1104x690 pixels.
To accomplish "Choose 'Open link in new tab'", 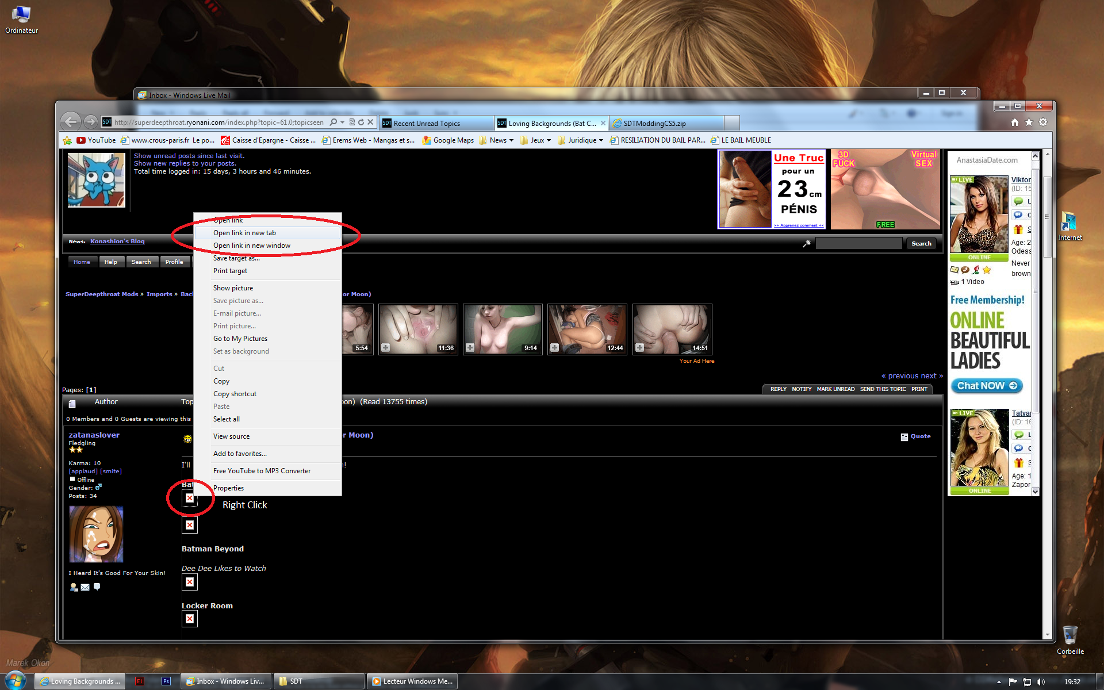I will tap(244, 233).
